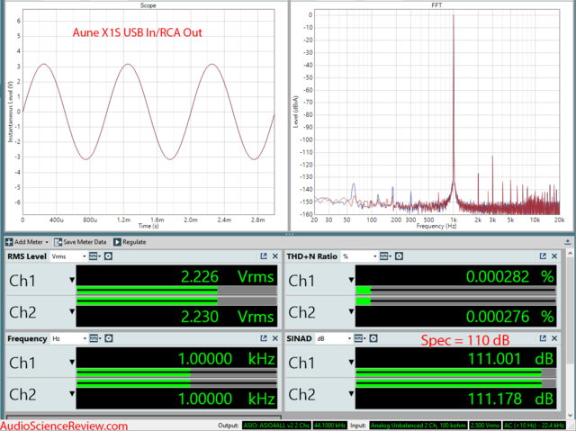
Task: Open the THD+N Ratio unit dropdown (%)
Action: point(359,256)
